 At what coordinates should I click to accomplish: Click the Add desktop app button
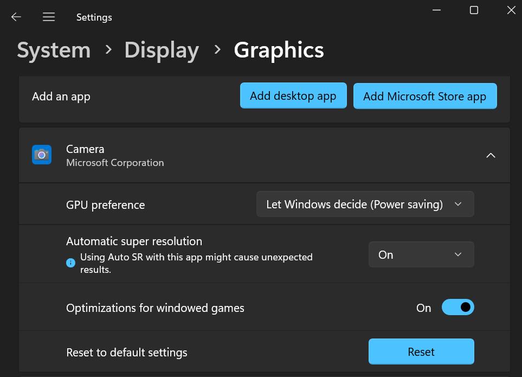[293, 96]
